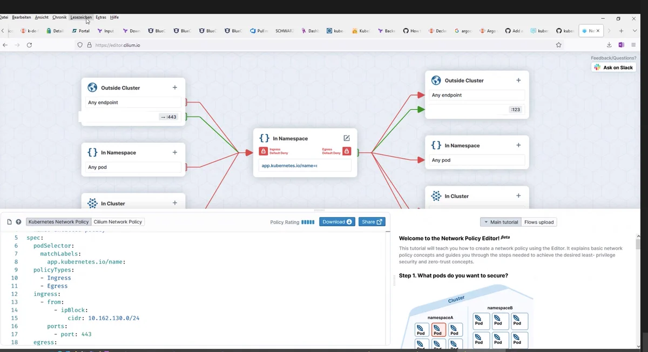Edit the central In Namespace selector card
Viewport: 648px width, 352px height.
pyautogui.click(x=347, y=138)
